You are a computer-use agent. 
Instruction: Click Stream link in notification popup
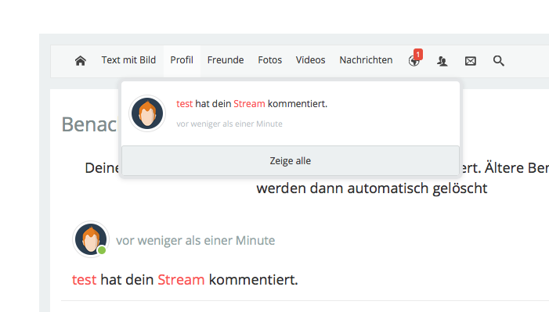[x=249, y=104]
